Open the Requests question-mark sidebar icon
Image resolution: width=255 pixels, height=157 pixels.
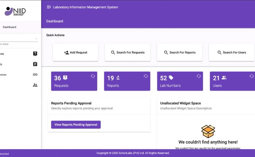click(35, 54)
